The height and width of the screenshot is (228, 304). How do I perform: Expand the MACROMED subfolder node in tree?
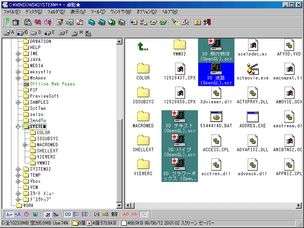point(25,145)
